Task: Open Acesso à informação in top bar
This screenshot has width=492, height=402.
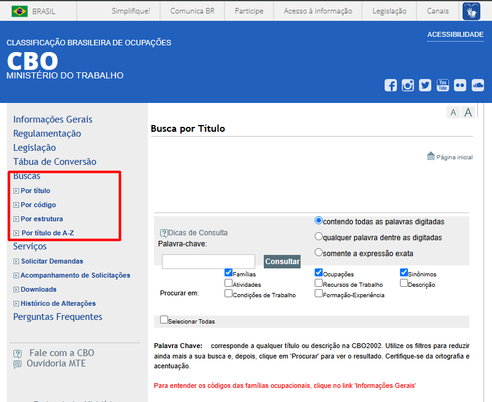Action: pos(318,11)
